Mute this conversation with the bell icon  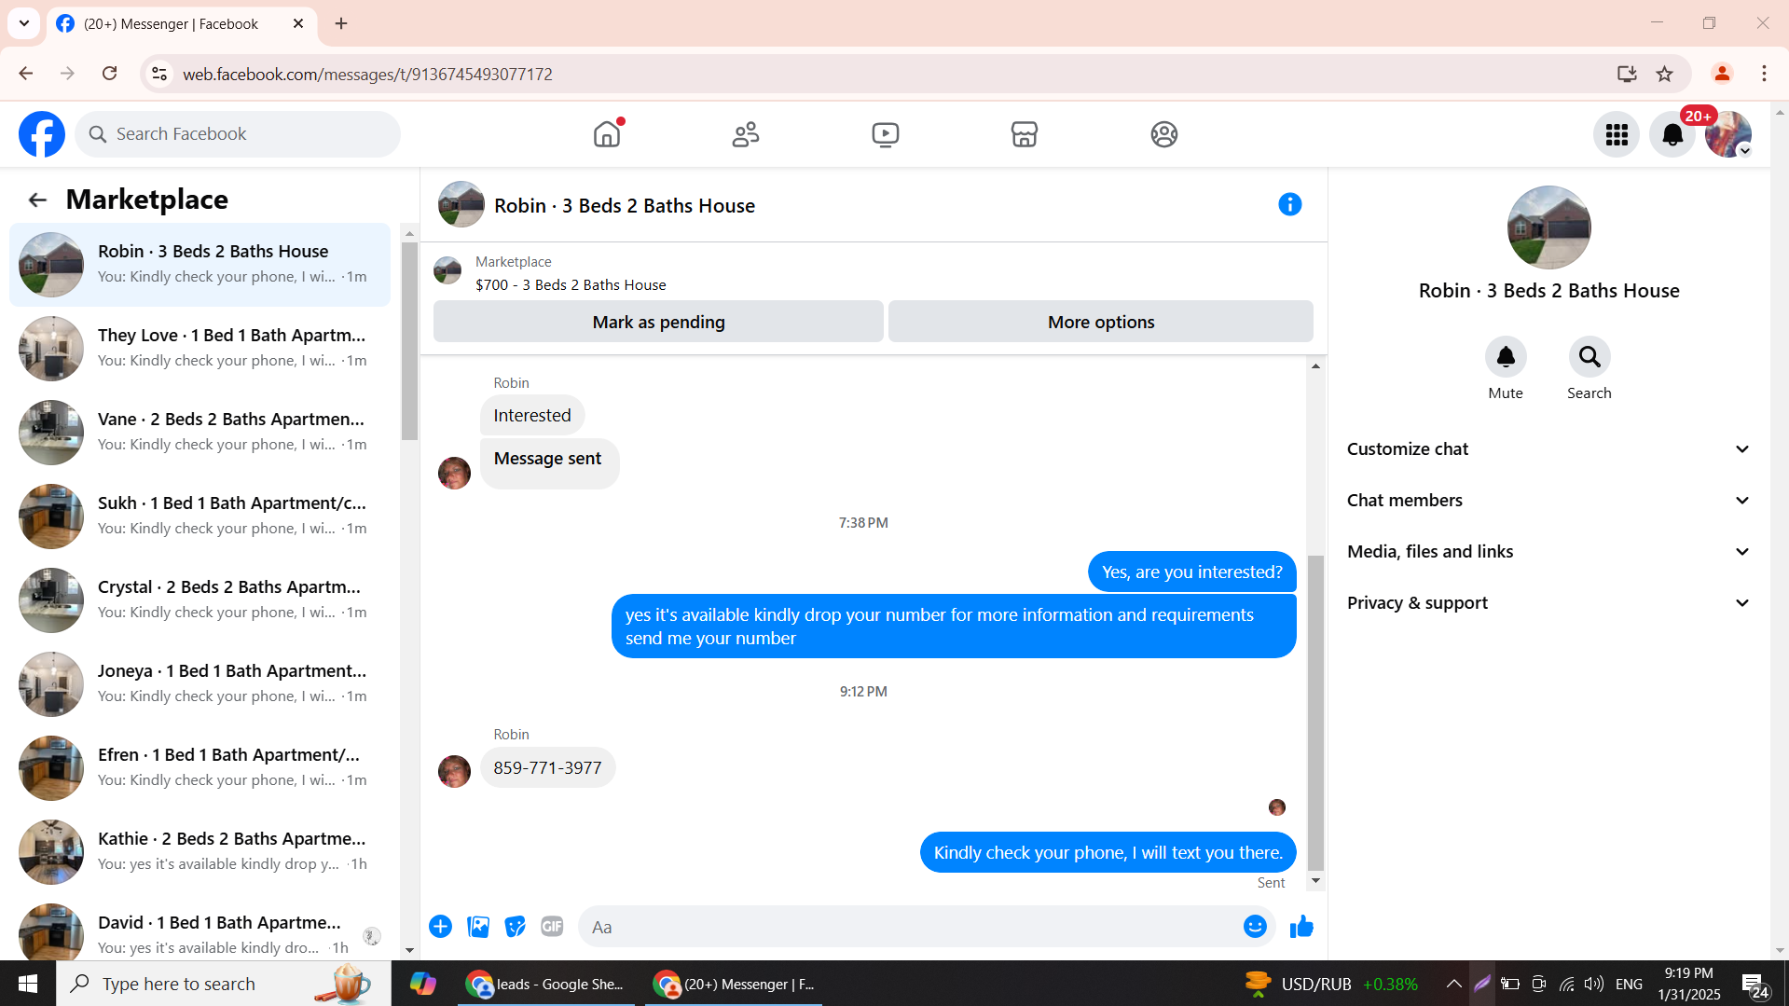1506,357
